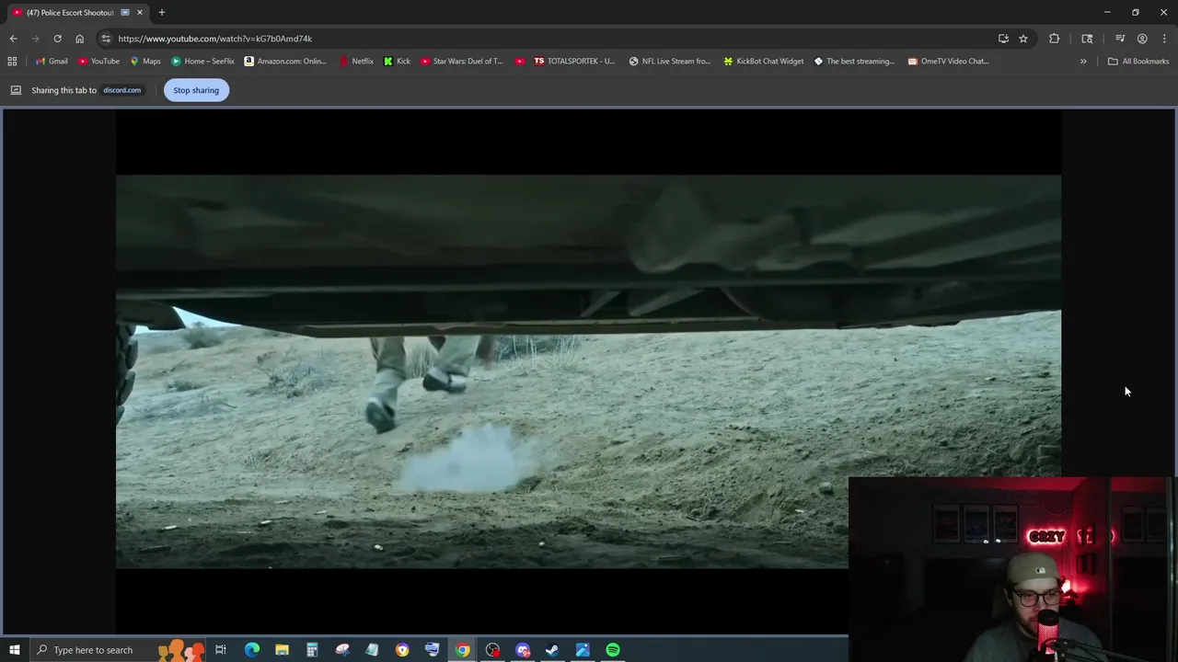Image resolution: width=1178 pixels, height=662 pixels.
Task: Open Discord from taskbar
Action: click(523, 650)
